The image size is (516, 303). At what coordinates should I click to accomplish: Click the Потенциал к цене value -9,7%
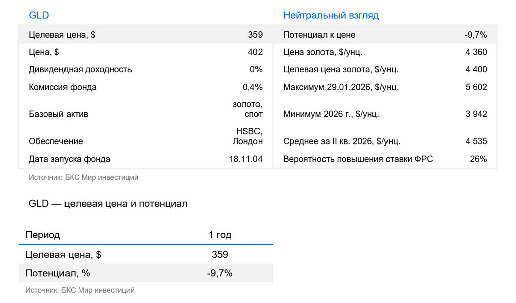click(476, 35)
